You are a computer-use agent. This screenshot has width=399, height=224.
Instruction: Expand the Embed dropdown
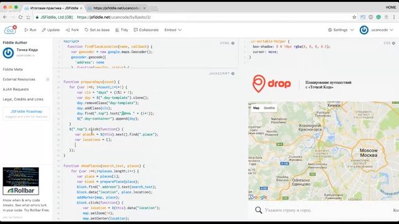pyautogui.click(x=173, y=30)
